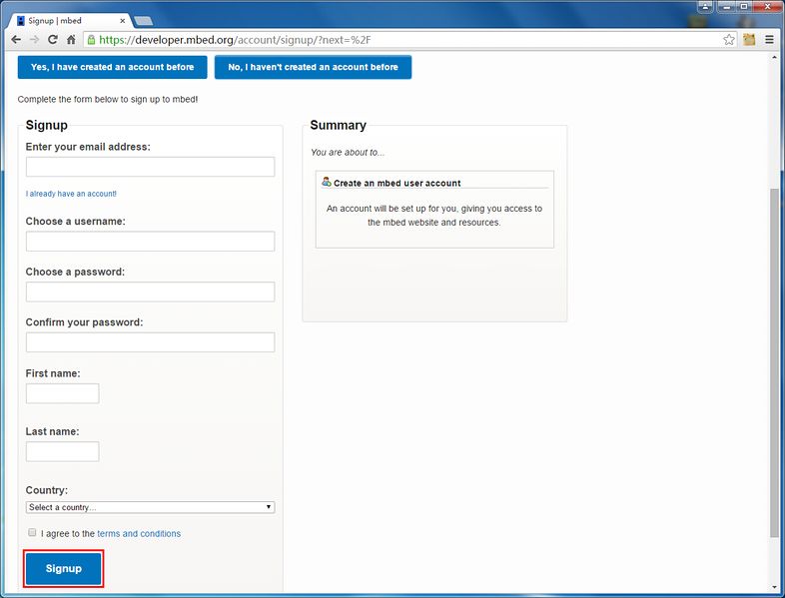Click the extension icon beside the star
Screen dimensions: 785x598
(x=749, y=40)
